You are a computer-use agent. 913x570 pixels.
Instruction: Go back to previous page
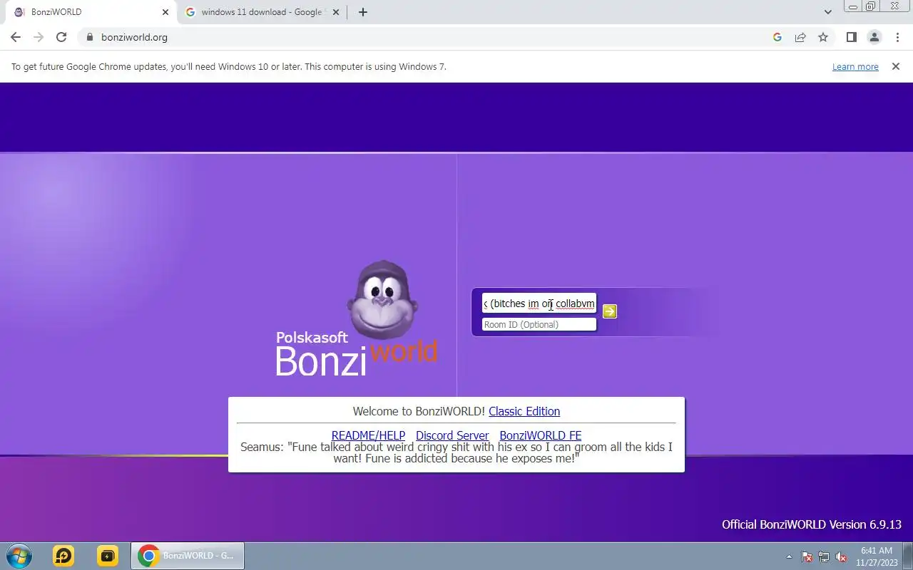point(16,37)
